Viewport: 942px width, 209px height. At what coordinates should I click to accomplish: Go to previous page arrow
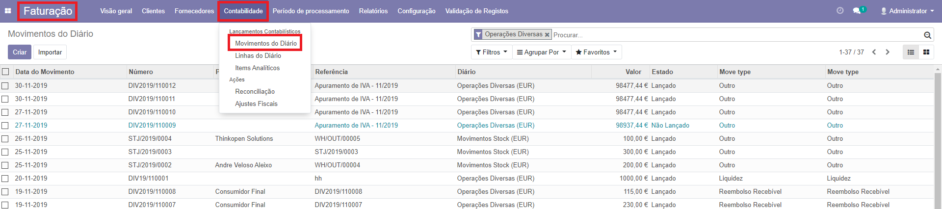(874, 52)
